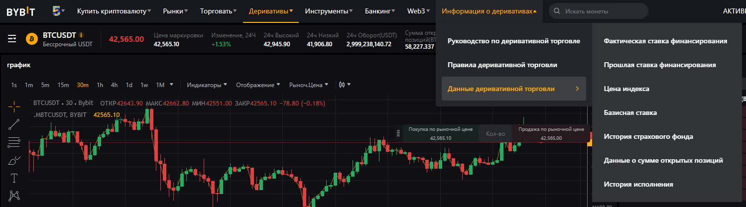This screenshot has width=746, height=207.
Task: Click the Bybit logo
Action: (20, 11)
